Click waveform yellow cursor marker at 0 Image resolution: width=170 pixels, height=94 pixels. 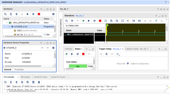tap(107, 25)
